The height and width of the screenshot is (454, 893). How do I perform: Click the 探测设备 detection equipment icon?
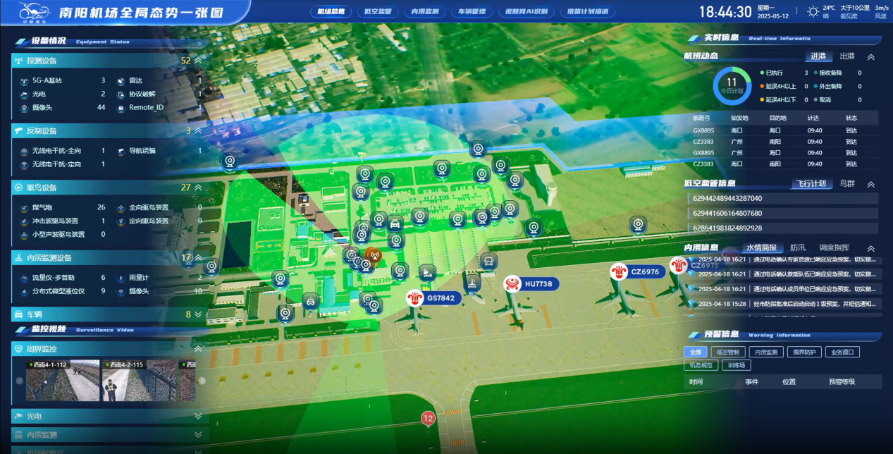(x=18, y=61)
